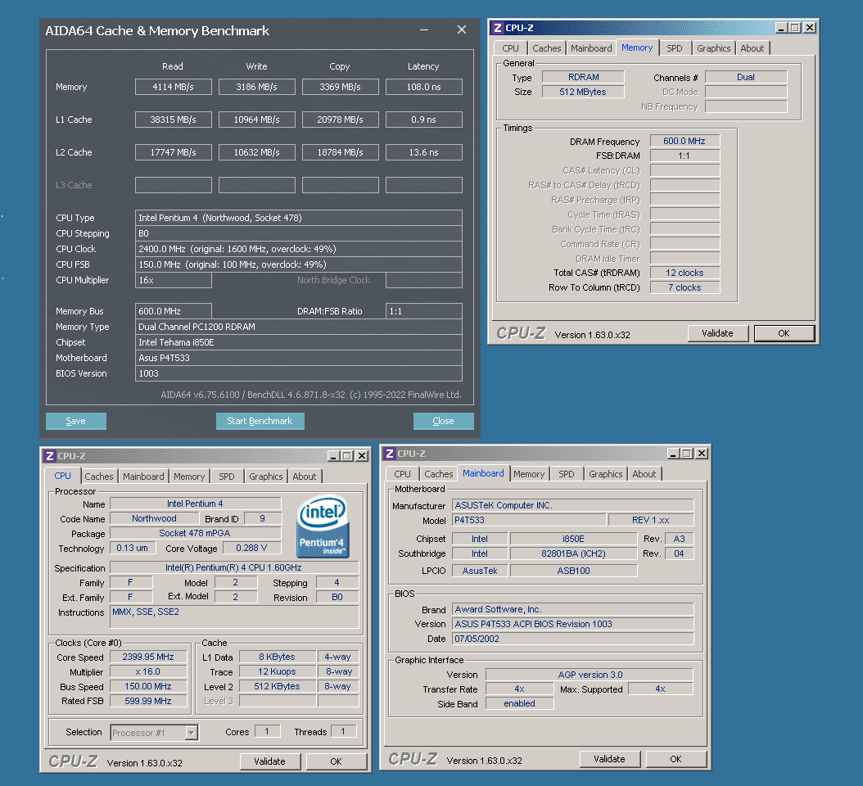Click the Memory Read value 4114 MB/s
This screenshot has height=786, width=863.
[174, 87]
